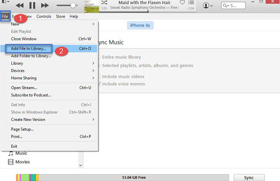Click the remaining time -1:24

pos(191,8)
